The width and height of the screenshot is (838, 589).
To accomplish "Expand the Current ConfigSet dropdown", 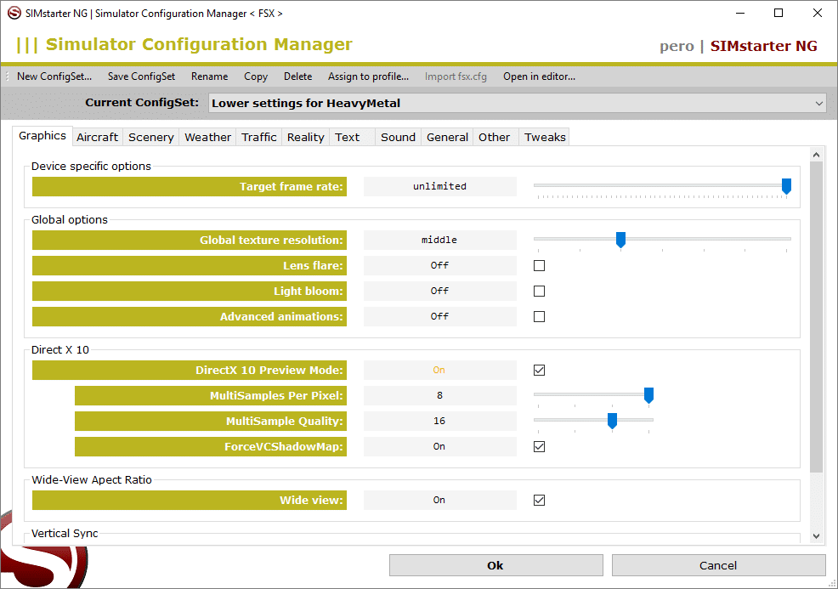I will tap(818, 104).
